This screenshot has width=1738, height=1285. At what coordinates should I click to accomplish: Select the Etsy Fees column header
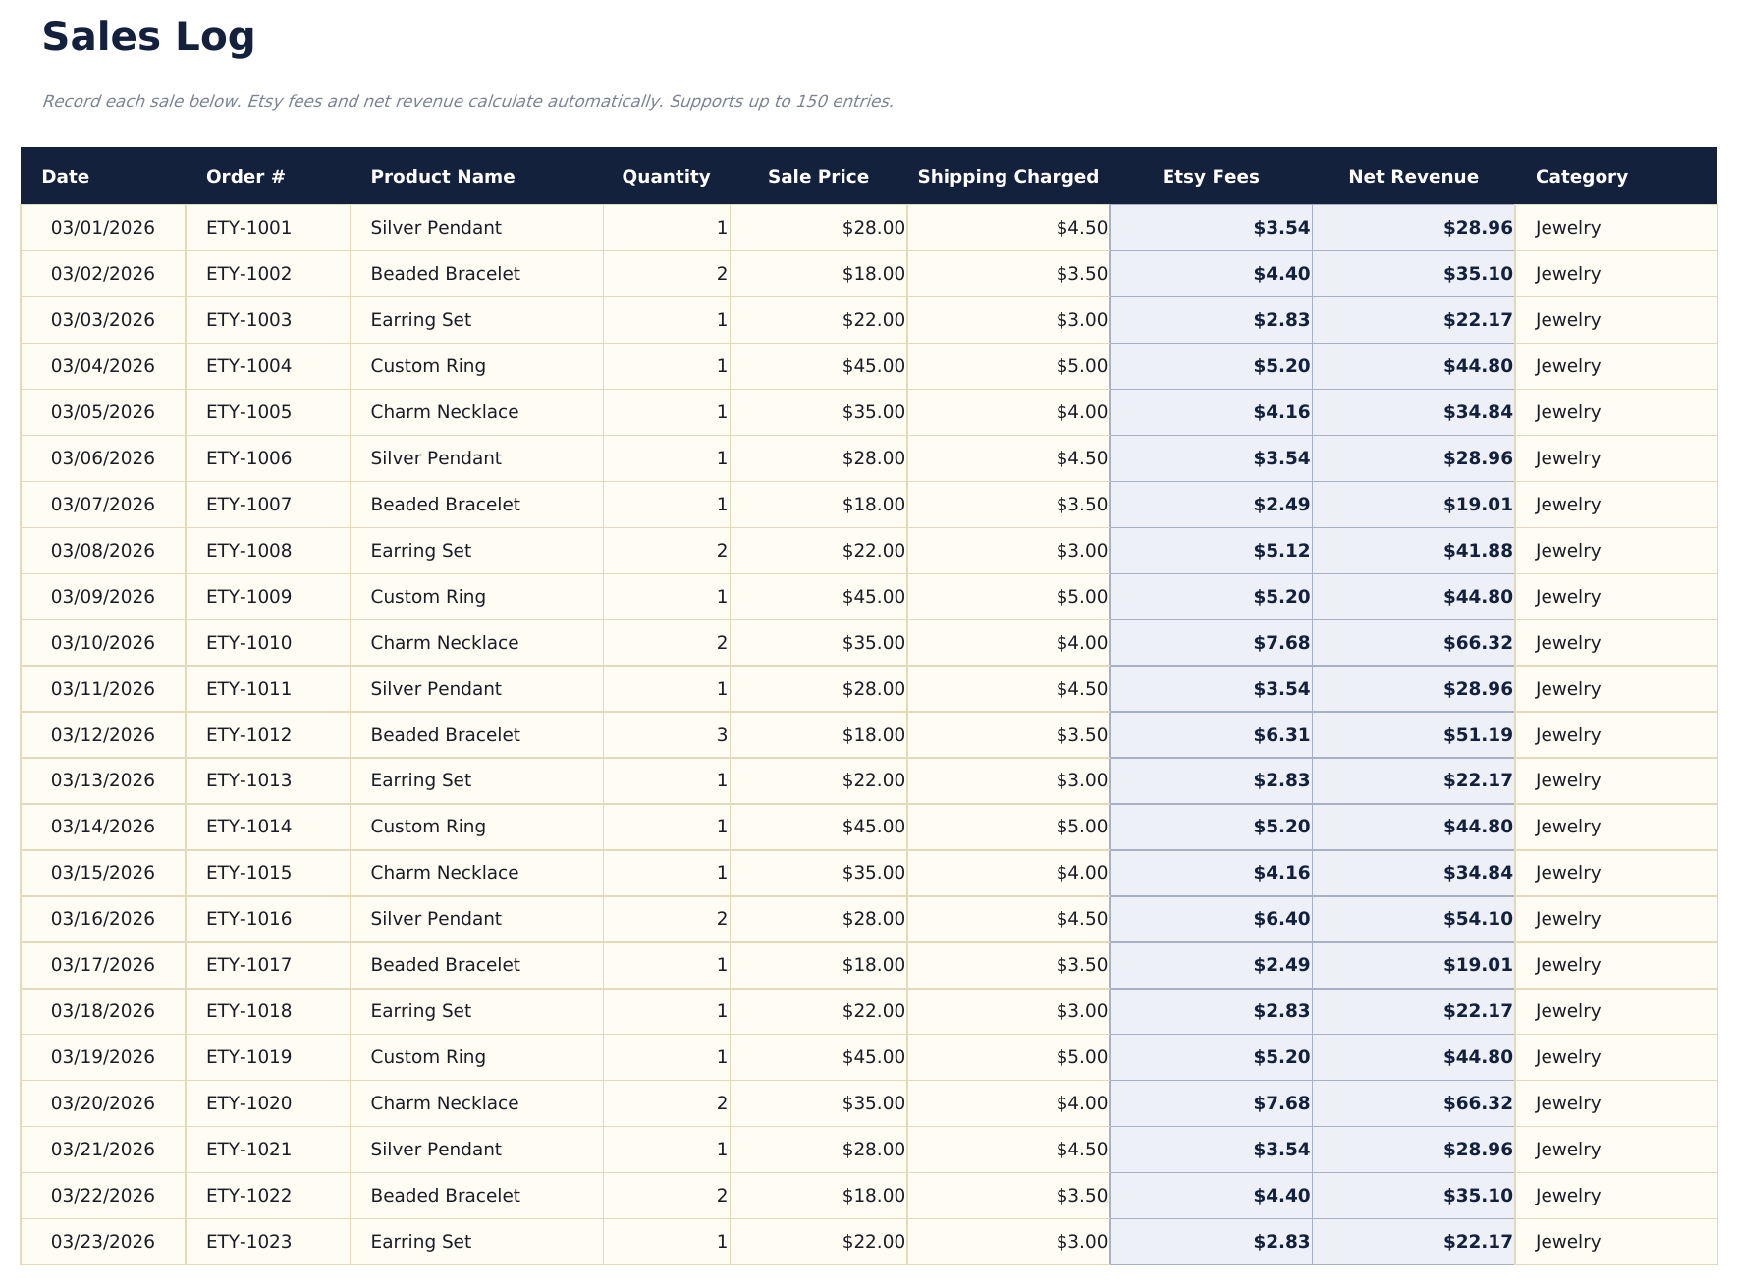(x=1211, y=176)
